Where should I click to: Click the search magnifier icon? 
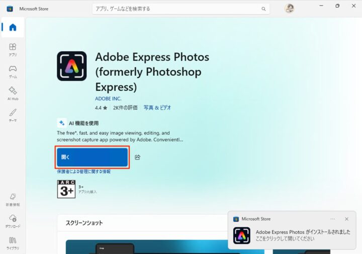tap(263, 9)
